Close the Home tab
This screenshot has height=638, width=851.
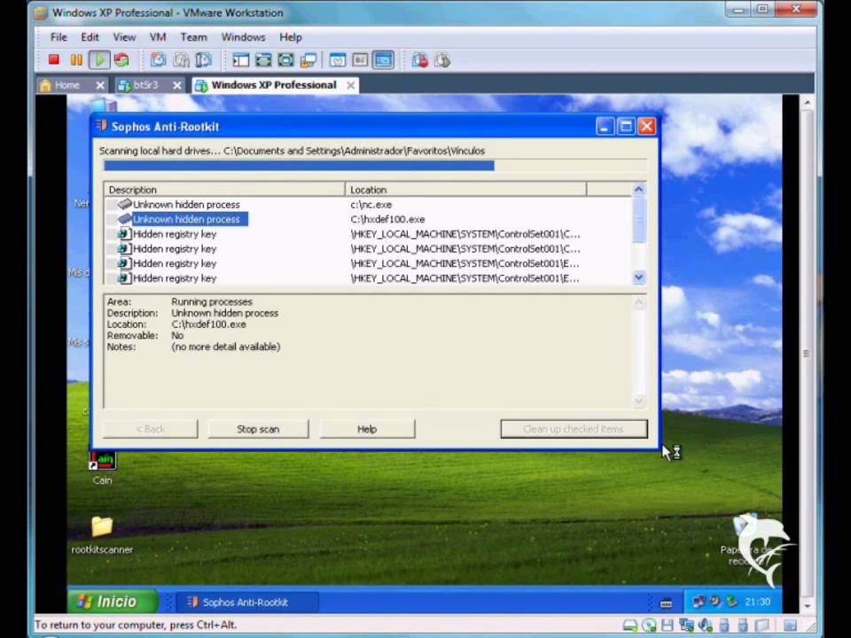(100, 85)
